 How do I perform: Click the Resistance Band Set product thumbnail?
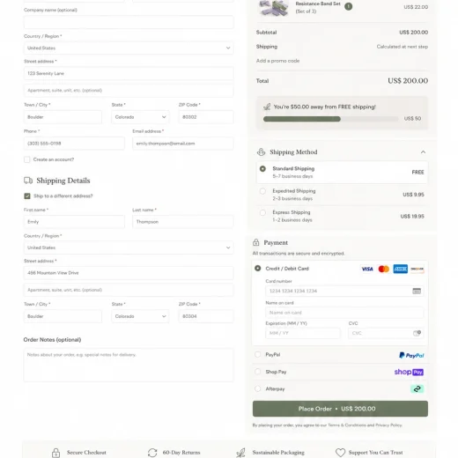pyautogui.click(x=274, y=8)
